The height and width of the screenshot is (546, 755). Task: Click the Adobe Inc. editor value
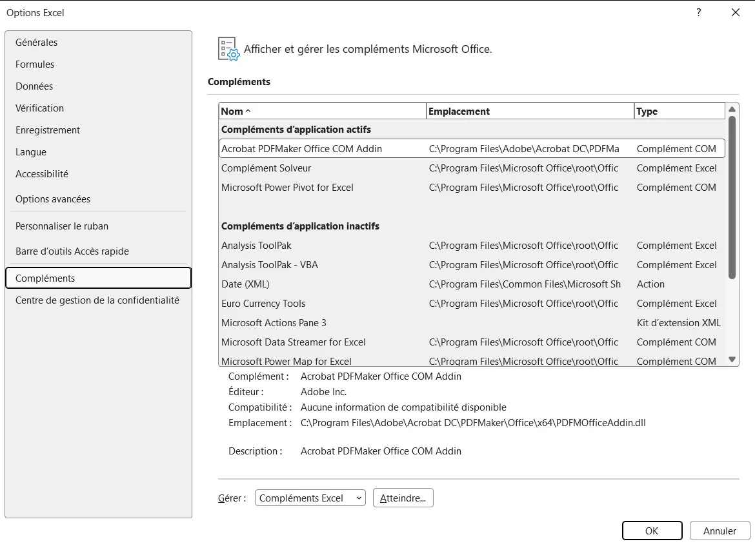pyautogui.click(x=323, y=392)
